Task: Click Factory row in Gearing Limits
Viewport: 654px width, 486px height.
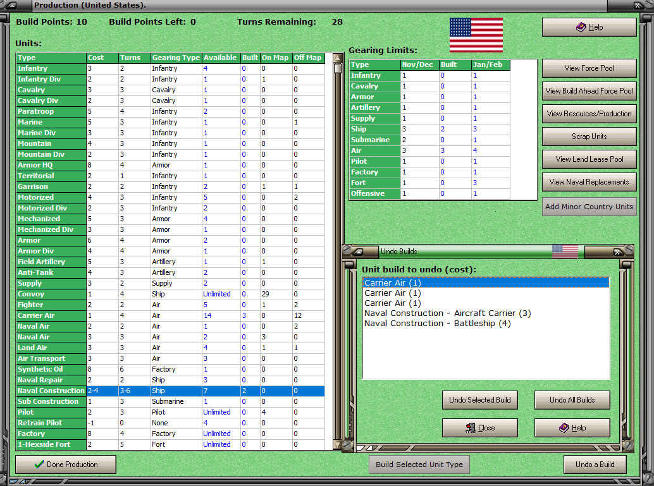Action: click(429, 172)
